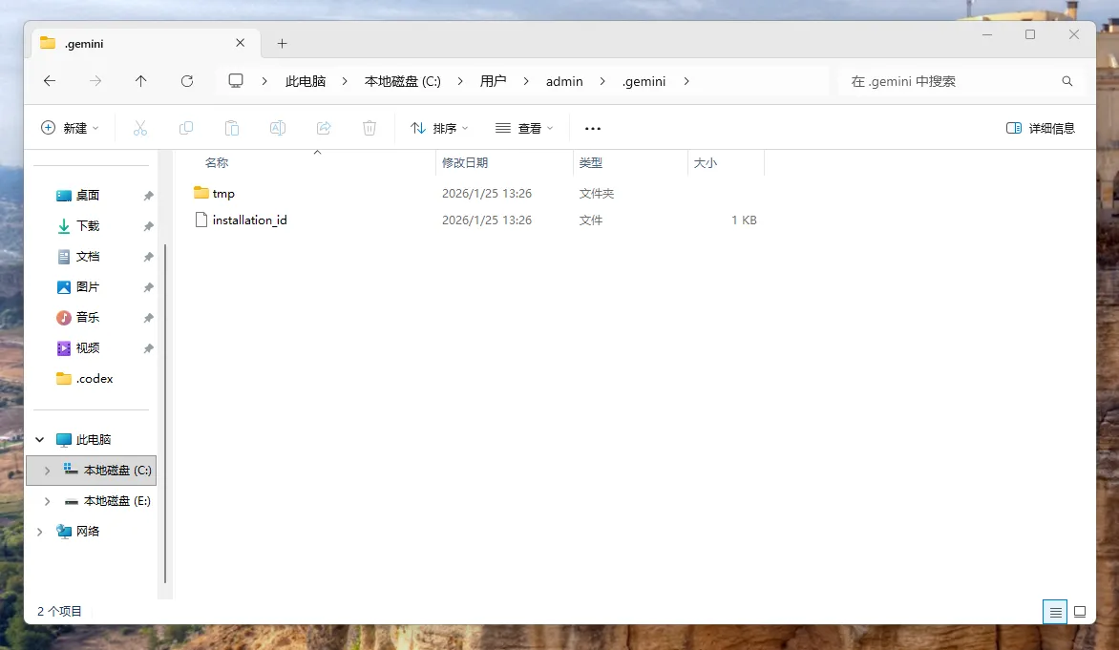Image resolution: width=1119 pixels, height=650 pixels.
Task: Open the 查看 view dropdown
Action: click(524, 128)
